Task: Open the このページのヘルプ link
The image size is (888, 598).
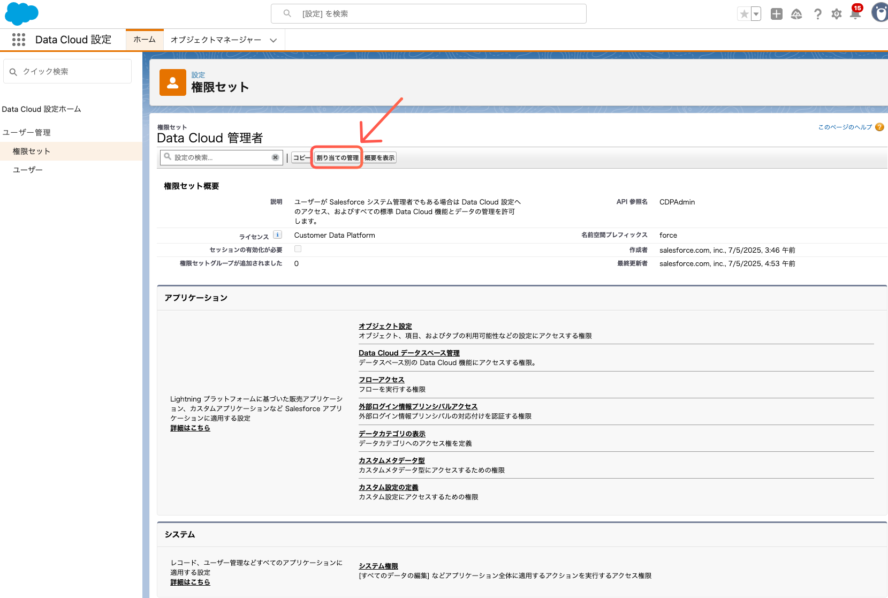Action: click(x=845, y=127)
